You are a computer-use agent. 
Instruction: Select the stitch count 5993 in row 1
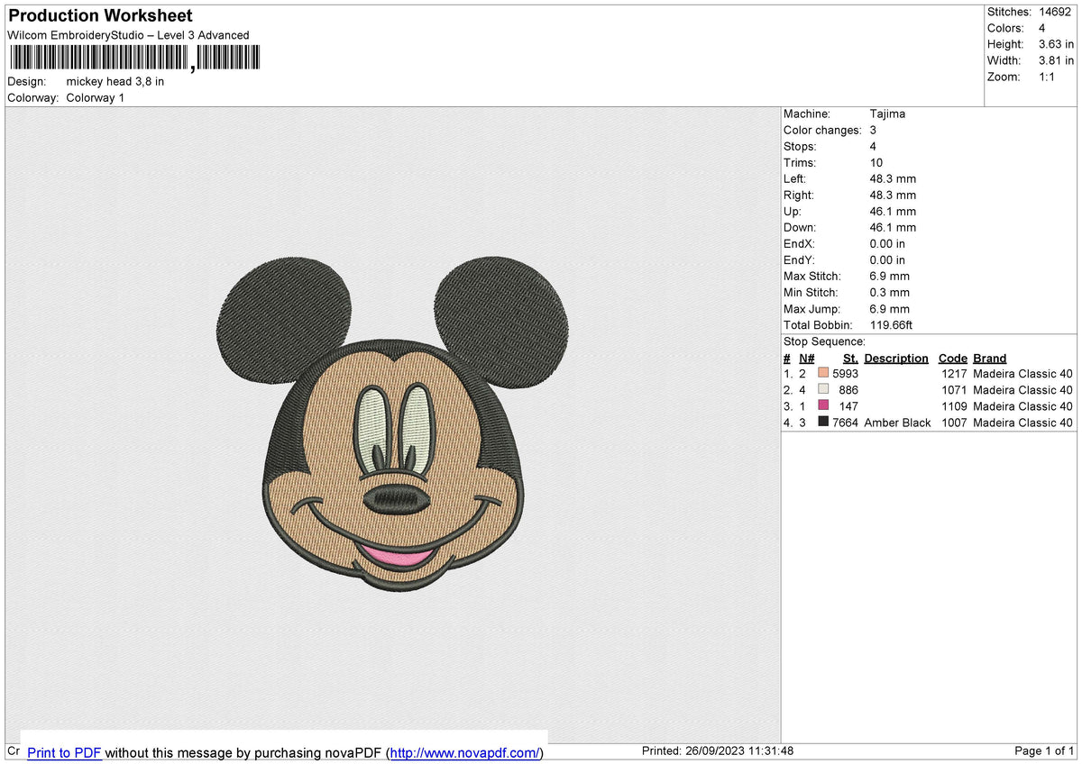click(x=845, y=373)
